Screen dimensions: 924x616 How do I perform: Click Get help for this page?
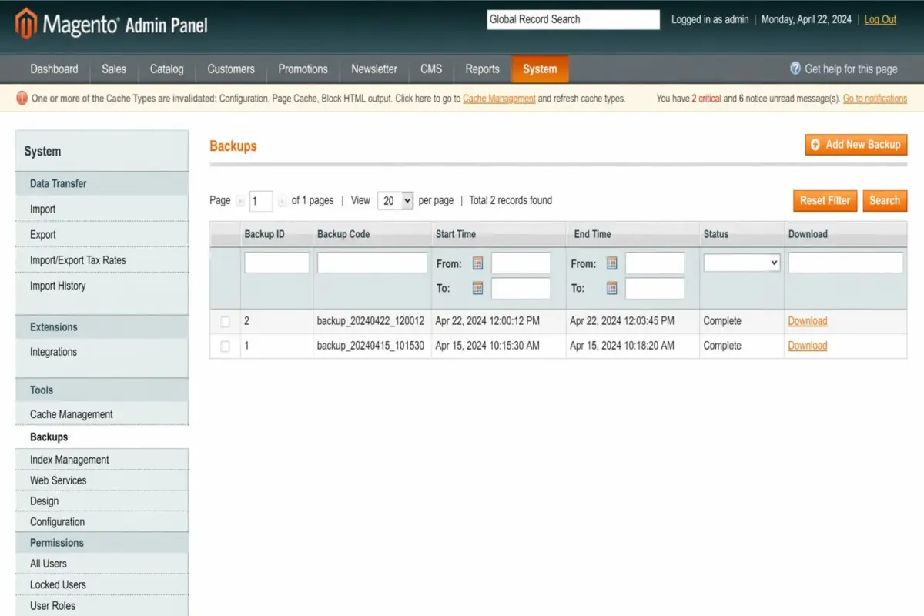click(x=851, y=69)
